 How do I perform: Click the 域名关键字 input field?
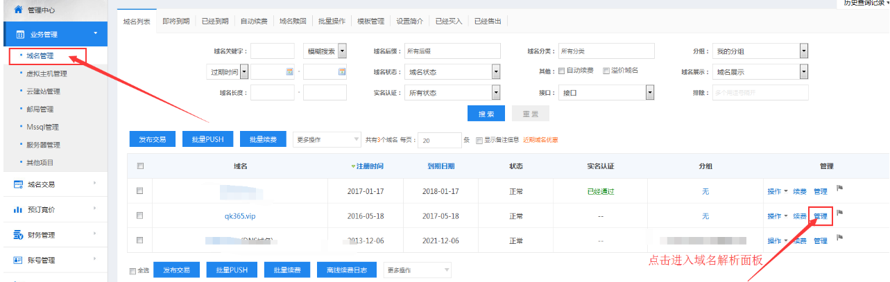point(272,51)
